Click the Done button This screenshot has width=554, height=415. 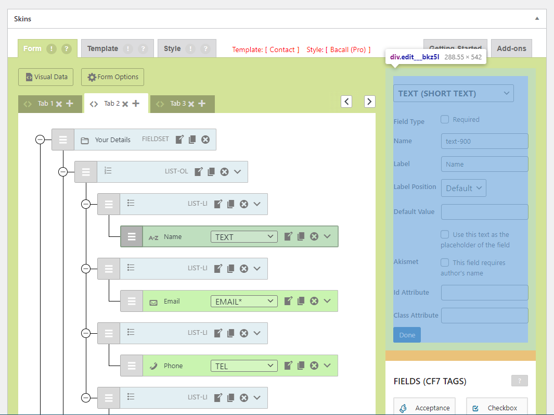pyautogui.click(x=407, y=335)
